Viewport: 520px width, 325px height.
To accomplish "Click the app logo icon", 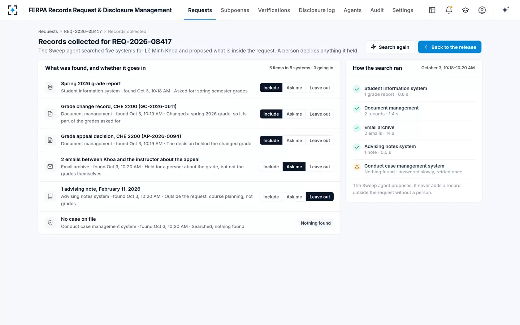I will point(13,10).
